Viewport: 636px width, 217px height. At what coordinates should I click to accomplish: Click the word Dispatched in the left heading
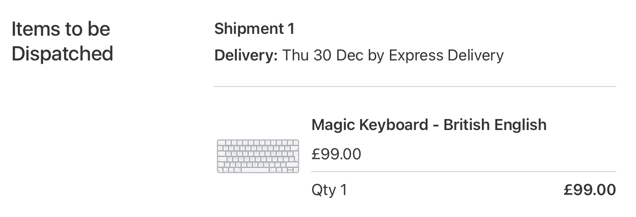tap(62, 54)
